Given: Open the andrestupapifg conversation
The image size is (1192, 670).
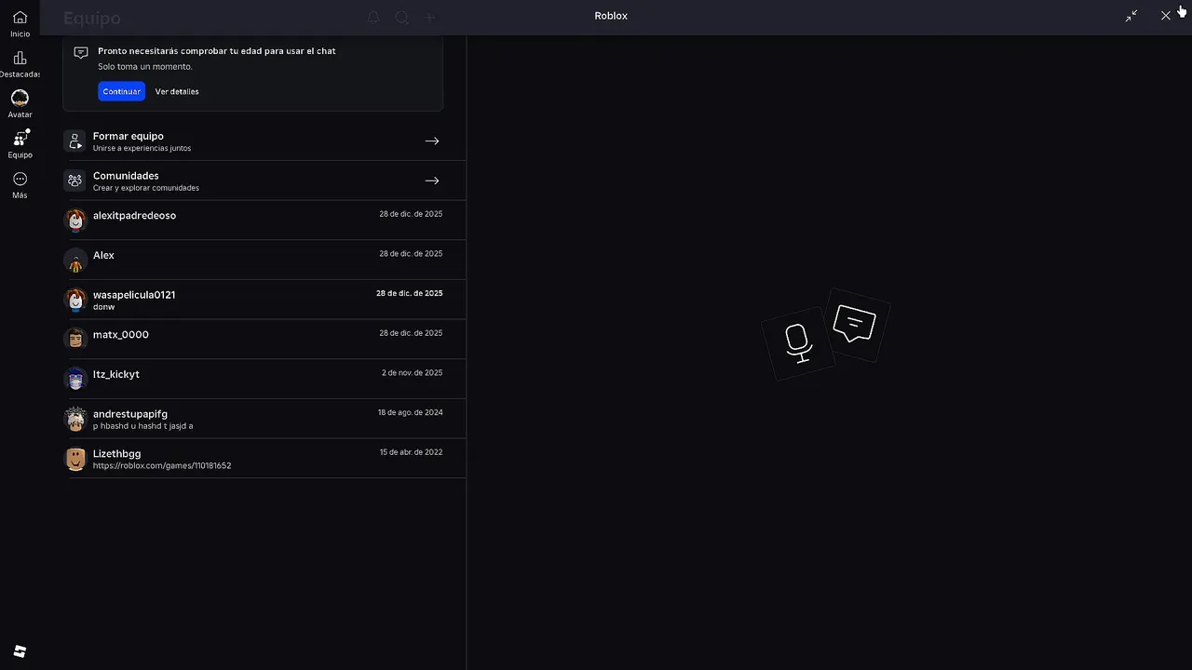Looking at the screenshot, I should pyautogui.click(x=264, y=419).
